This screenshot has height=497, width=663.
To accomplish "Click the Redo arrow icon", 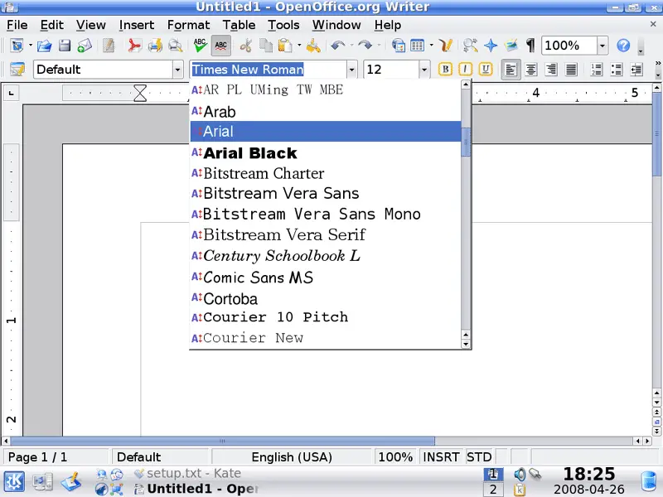I will point(365,46).
